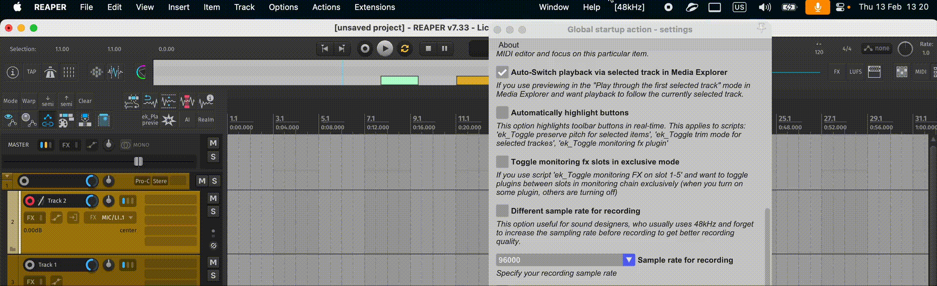Click the mixer faders icon
The width and height of the screenshot is (937, 286).
(901, 72)
